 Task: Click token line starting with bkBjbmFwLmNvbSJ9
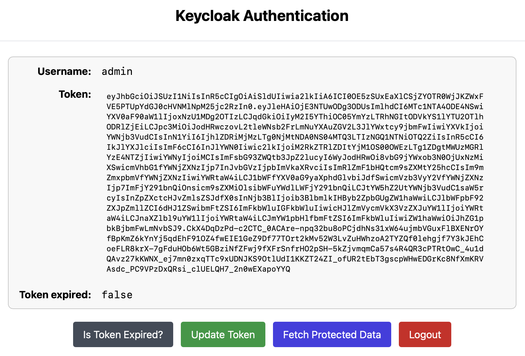(295, 228)
